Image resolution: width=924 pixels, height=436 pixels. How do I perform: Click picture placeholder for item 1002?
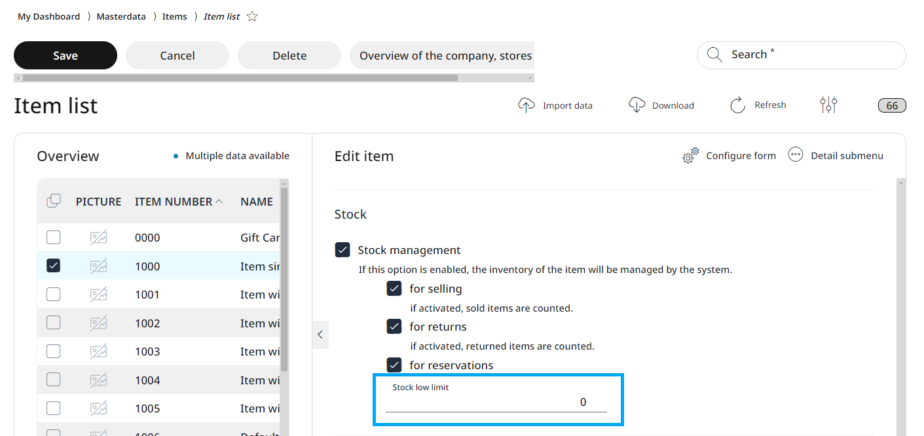click(98, 323)
